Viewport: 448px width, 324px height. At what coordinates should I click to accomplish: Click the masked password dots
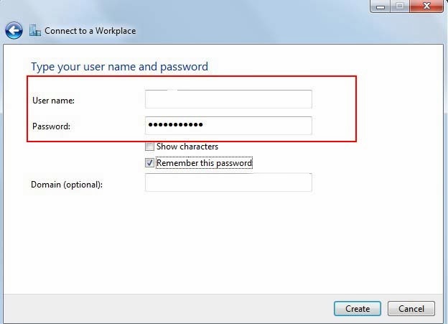pyautogui.click(x=175, y=124)
